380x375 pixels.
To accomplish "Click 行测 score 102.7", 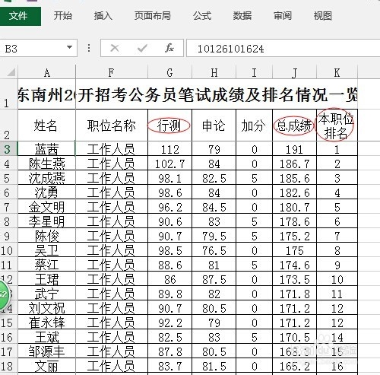I will coord(169,164).
